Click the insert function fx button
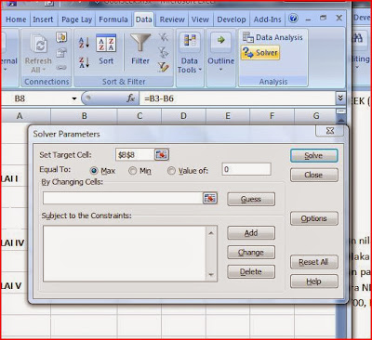372x340 pixels. pyautogui.click(x=131, y=98)
